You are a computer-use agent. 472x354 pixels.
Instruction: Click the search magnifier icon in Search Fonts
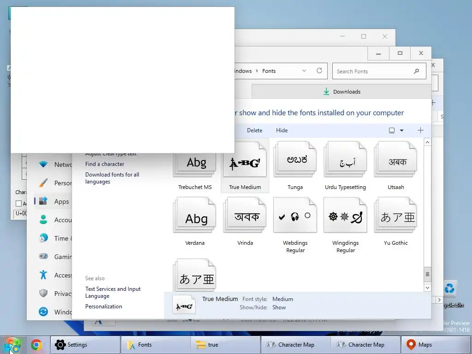tap(416, 71)
